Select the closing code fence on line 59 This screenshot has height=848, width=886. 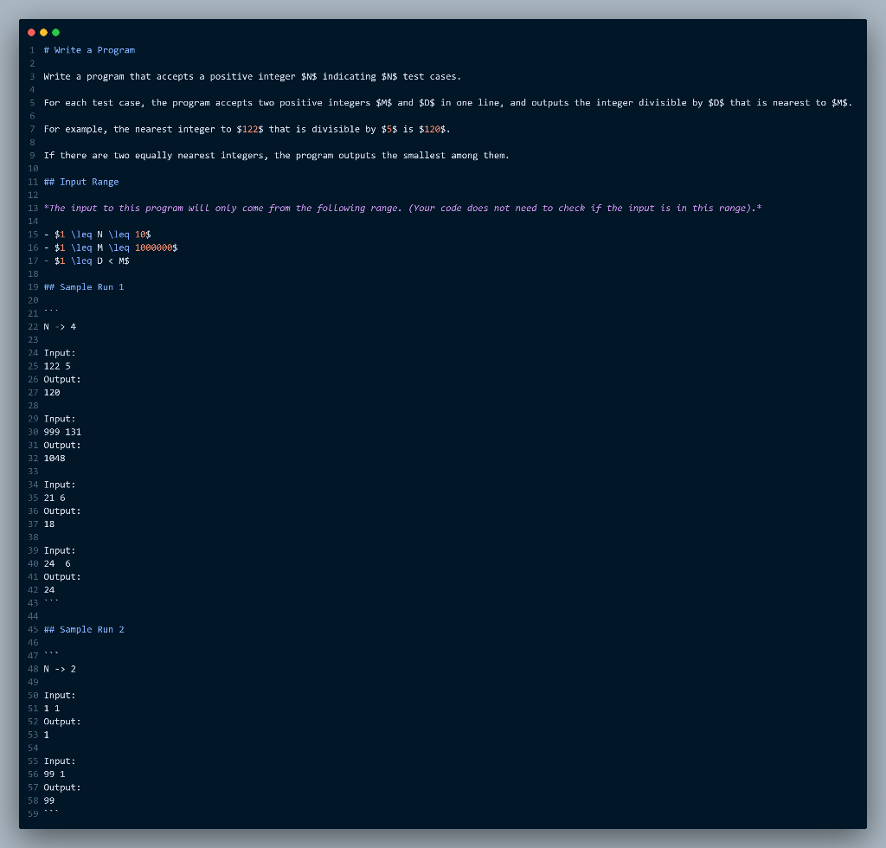click(x=49, y=813)
